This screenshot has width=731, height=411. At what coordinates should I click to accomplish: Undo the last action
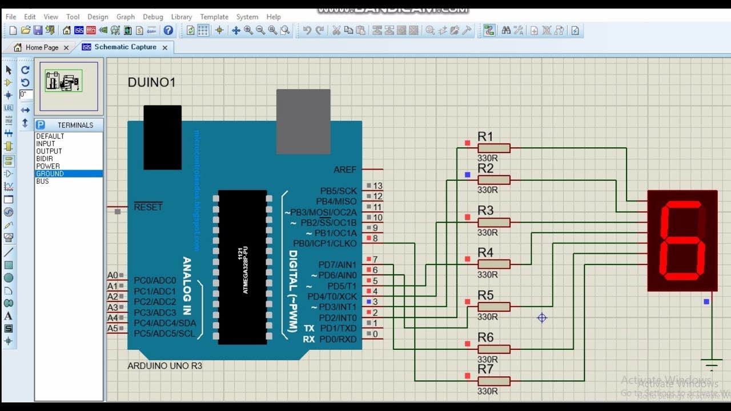(x=307, y=30)
